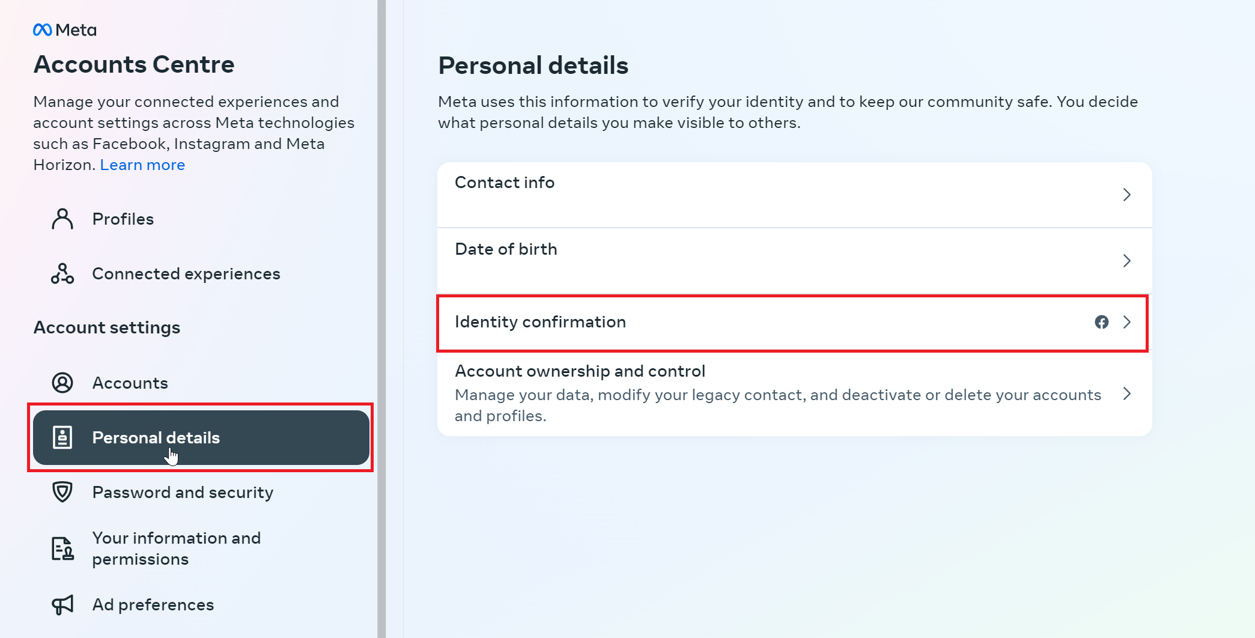This screenshot has width=1255, height=638.
Task: Click the Facebook icon next to Identity confirmation
Action: [x=1102, y=323]
